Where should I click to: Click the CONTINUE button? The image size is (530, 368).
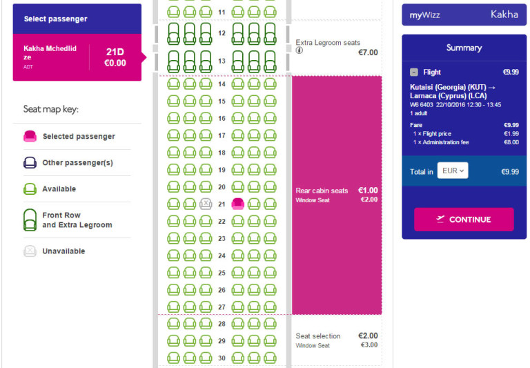point(464,220)
